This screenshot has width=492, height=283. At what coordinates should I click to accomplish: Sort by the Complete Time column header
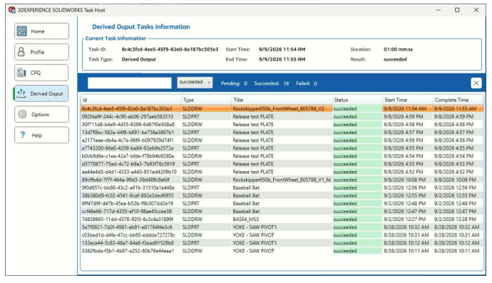[x=458, y=100]
